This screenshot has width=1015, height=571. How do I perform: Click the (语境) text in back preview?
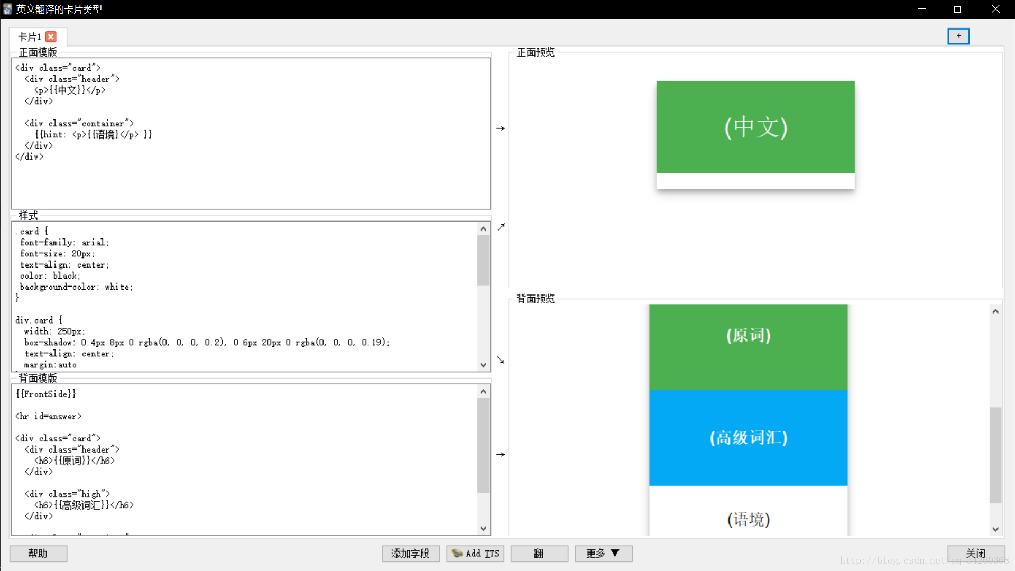[x=749, y=519]
